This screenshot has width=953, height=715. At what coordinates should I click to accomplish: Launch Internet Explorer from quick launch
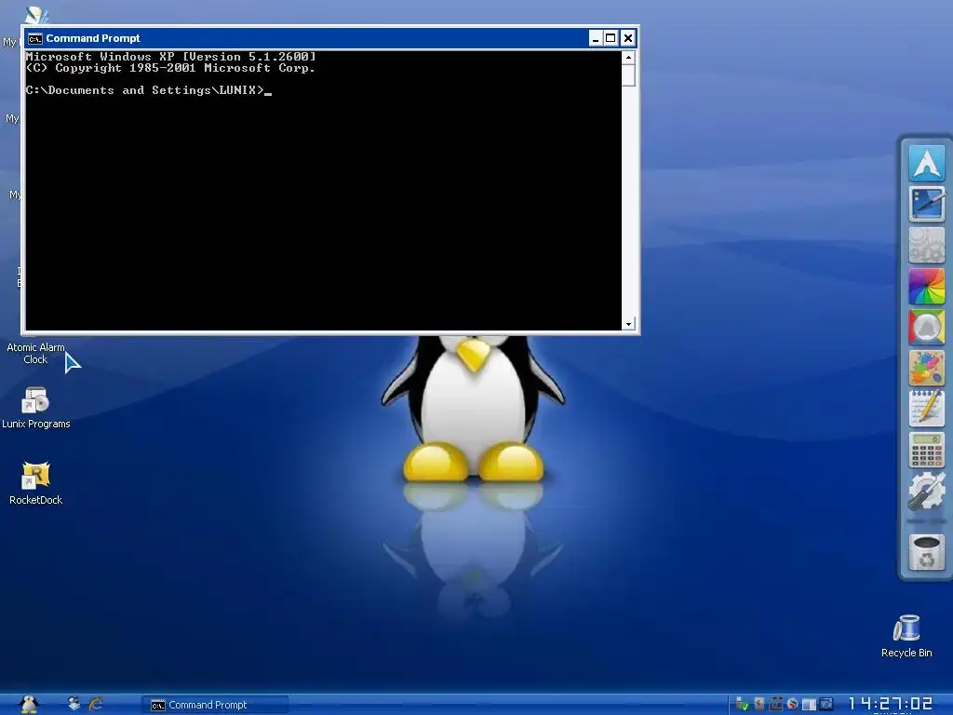tap(96, 704)
